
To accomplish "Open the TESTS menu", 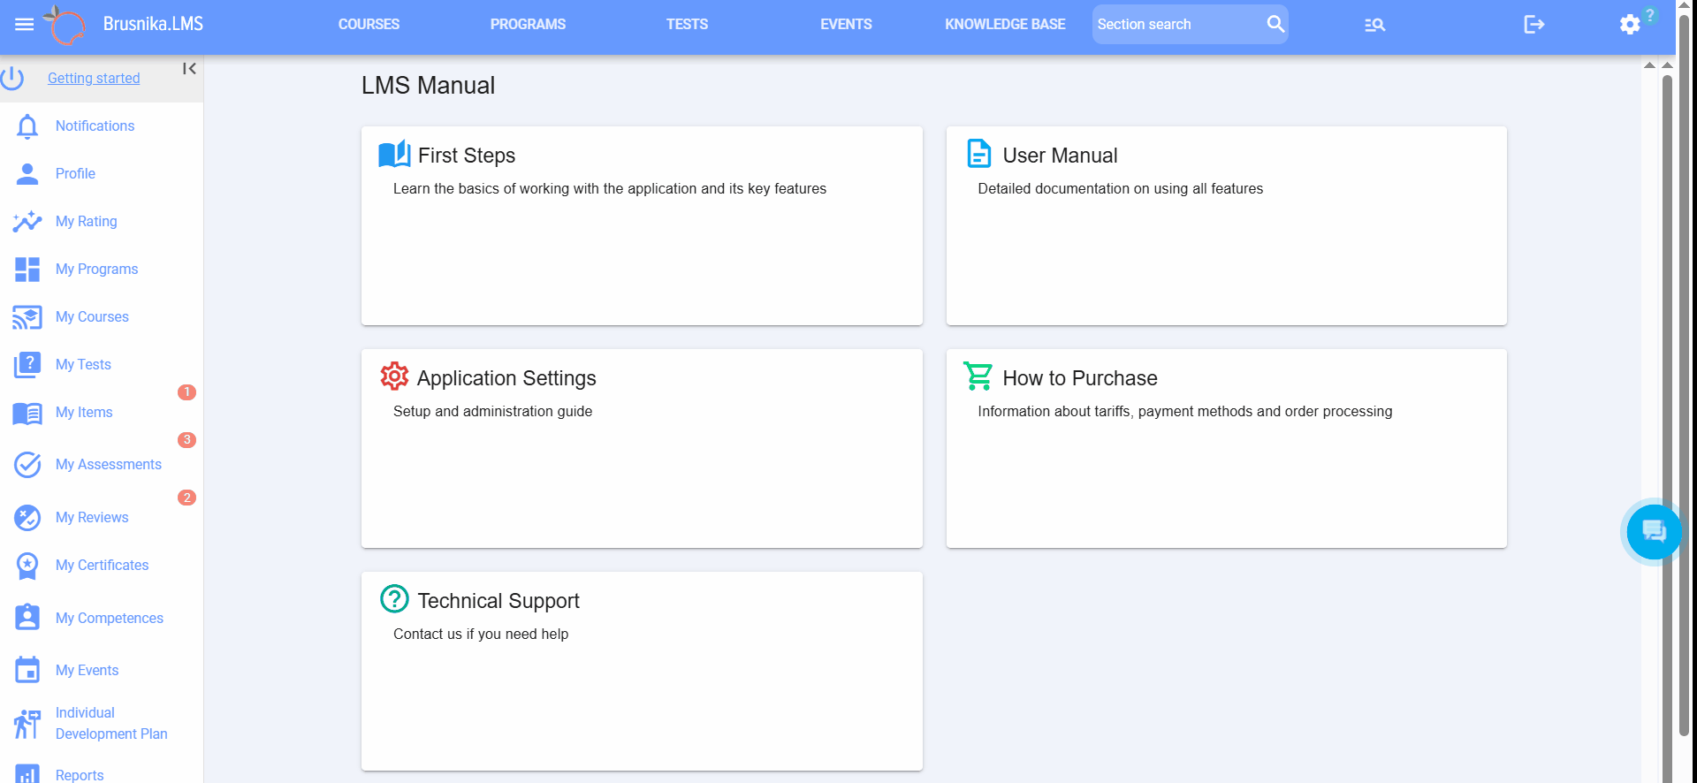I will click(x=687, y=25).
